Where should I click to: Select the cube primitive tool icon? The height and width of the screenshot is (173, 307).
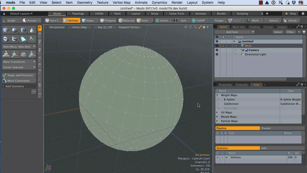6,30
